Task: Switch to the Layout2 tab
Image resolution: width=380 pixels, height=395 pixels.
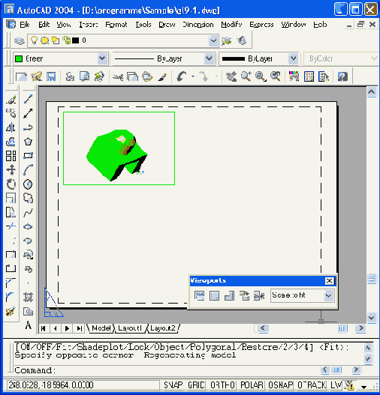Action: 163,328
